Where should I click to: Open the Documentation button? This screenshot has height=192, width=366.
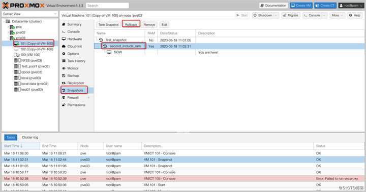(x=273, y=6)
